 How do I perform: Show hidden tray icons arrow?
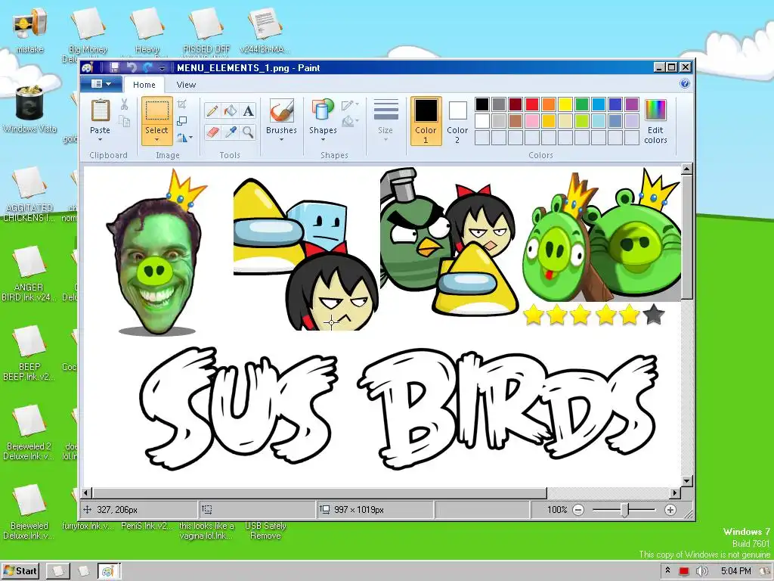667,570
